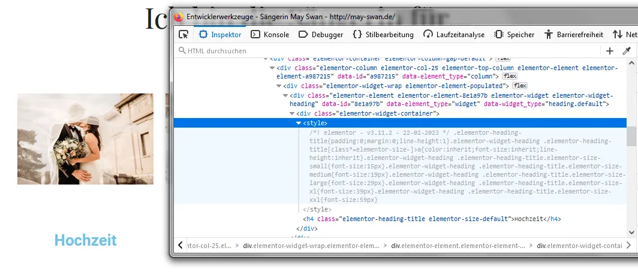The width and height of the screenshot is (638, 272).
Task: Click the Firefox icon in devtools title bar
Action: click(179, 17)
